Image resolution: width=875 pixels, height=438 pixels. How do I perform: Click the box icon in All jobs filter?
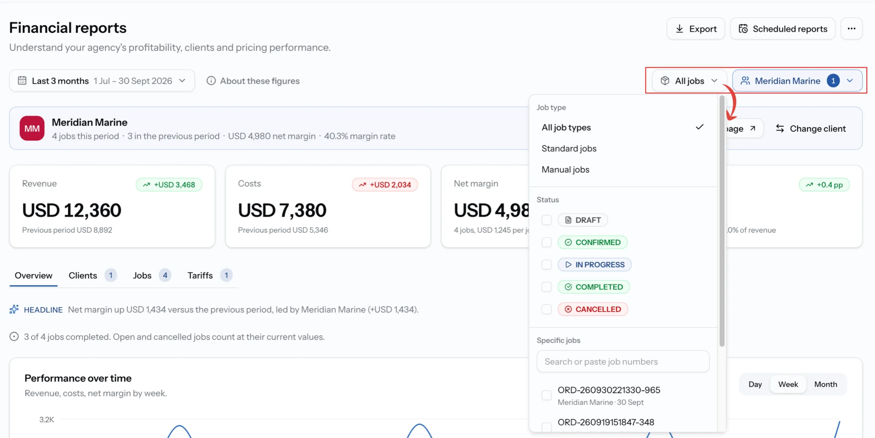click(x=665, y=81)
